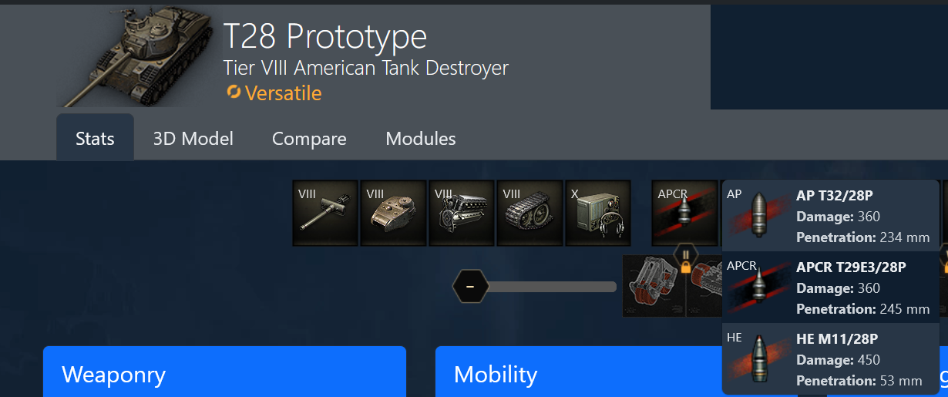Select the tier X radio module icon
The width and height of the screenshot is (948, 397).
point(598,214)
